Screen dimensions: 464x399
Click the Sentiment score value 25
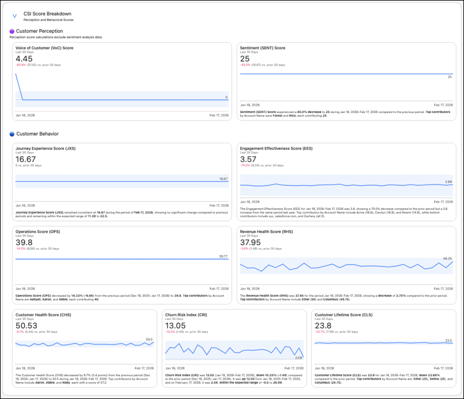[245, 59]
